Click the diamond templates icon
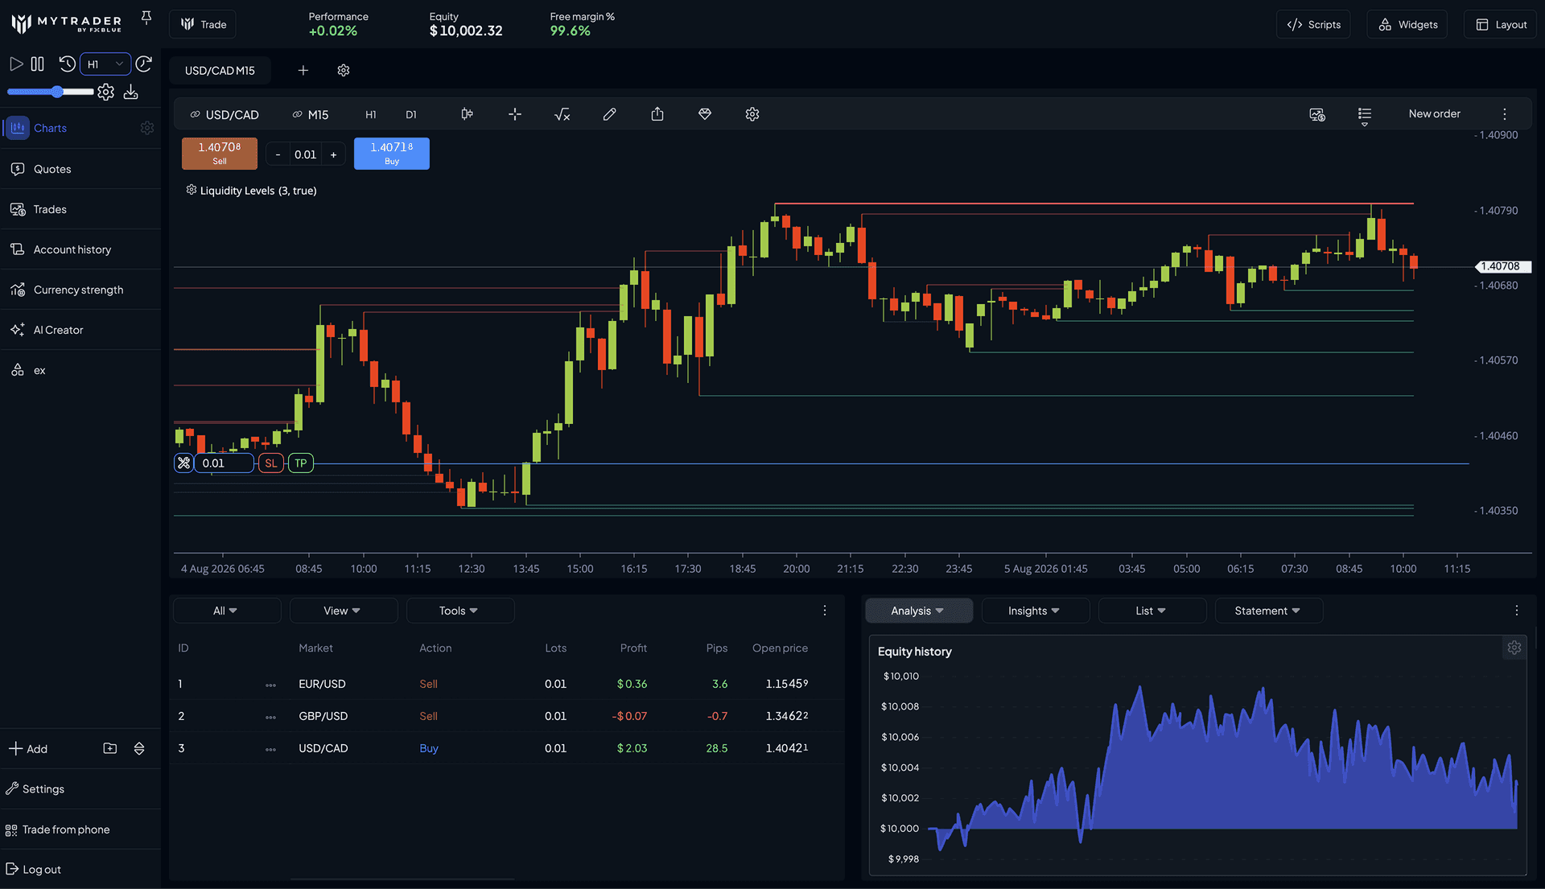 point(705,114)
